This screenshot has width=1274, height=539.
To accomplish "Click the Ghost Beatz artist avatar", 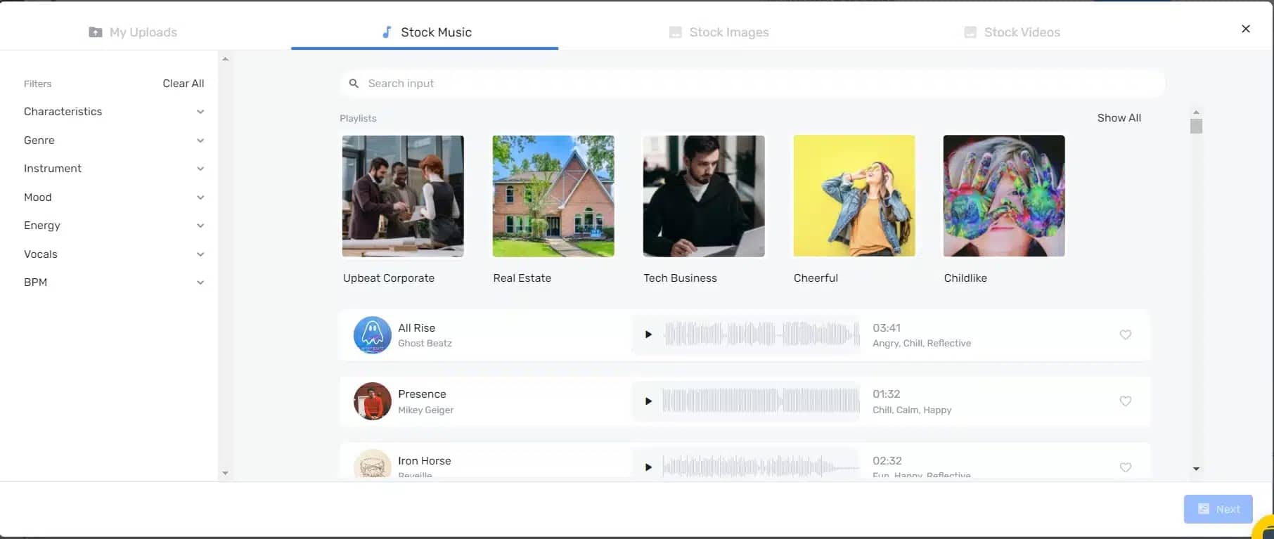I will point(372,335).
